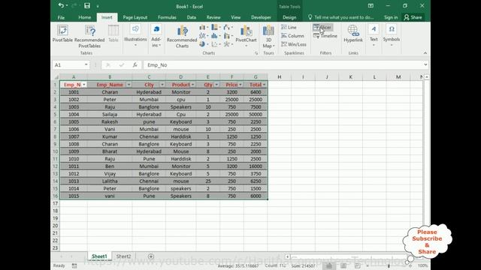Click the Share button
The image size is (481, 270).
click(x=413, y=17)
